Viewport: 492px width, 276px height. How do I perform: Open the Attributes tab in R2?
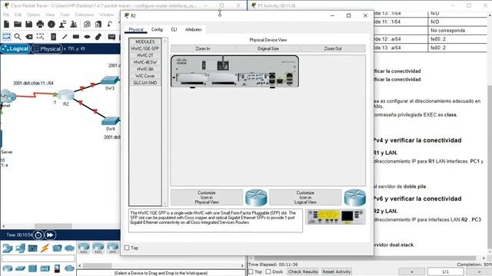pyautogui.click(x=193, y=29)
